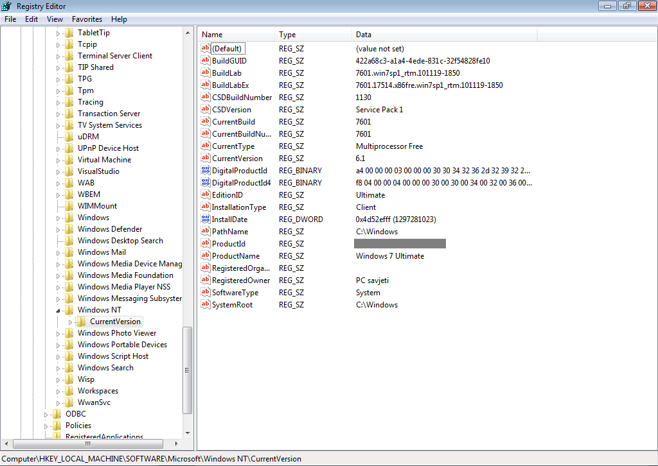Click the horizontal scroll right arrow

click(x=176, y=444)
